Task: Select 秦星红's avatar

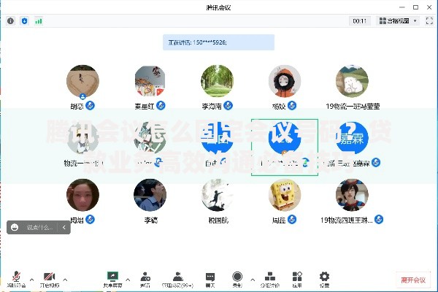Action: click(x=150, y=81)
